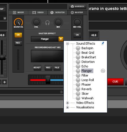The width and height of the screenshot is (127, 132).
Task: Click the headphones icon between VOL and MIX
Action: (x=47, y=23)
